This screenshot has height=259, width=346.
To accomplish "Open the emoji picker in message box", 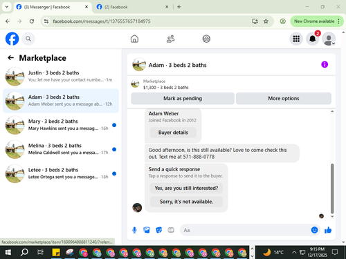I will pos(314,230).
